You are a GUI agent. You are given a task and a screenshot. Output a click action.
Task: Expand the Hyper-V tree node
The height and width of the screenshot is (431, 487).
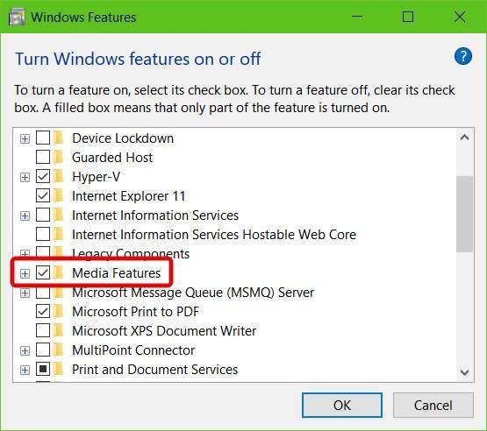coord(25,177)
